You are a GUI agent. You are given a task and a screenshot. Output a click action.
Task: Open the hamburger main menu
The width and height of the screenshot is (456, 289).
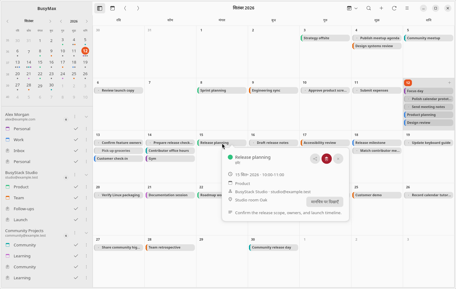tap(407, 8)
